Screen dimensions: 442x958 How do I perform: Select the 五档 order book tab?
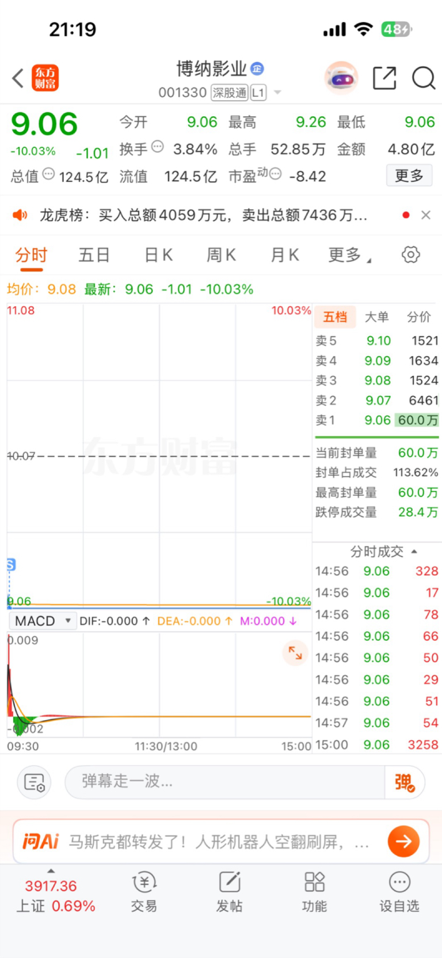pos(335,317)
